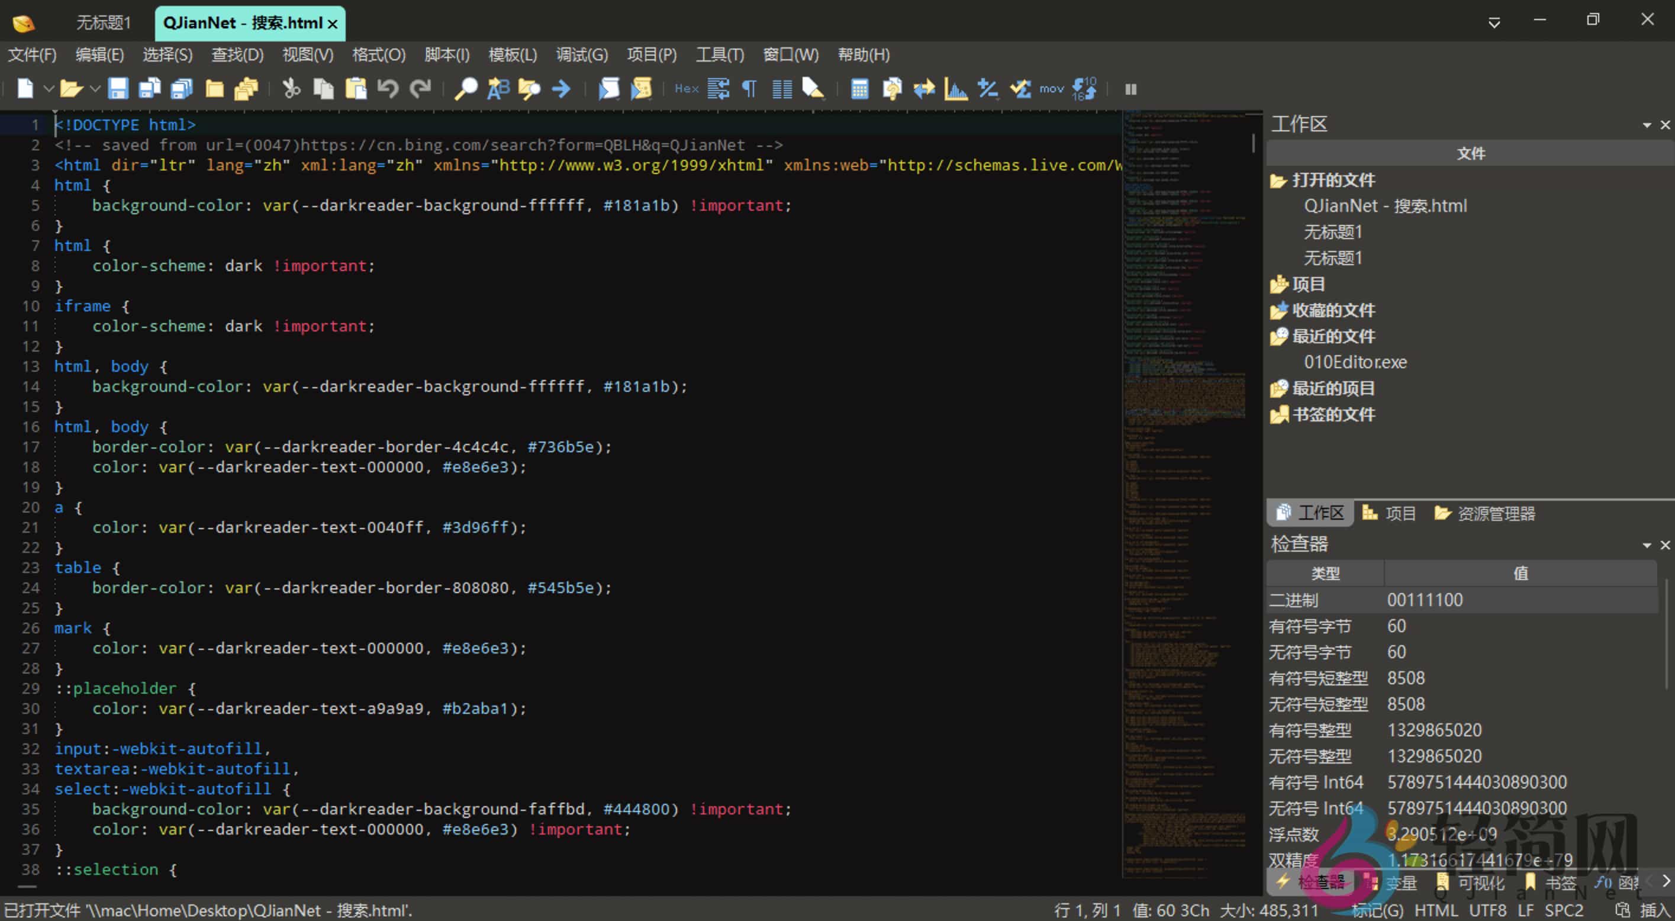
Task: Open the Workspace panel options dropdown arrow
Action: (1647, 125)
